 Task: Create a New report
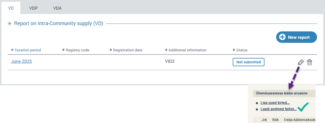pos(296,37)
